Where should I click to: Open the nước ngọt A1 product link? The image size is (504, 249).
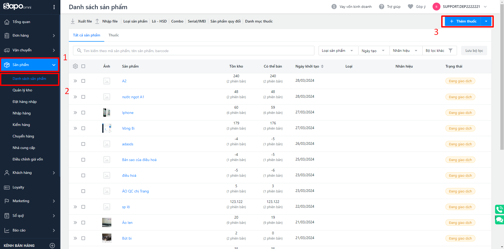[x=133, y=97]
